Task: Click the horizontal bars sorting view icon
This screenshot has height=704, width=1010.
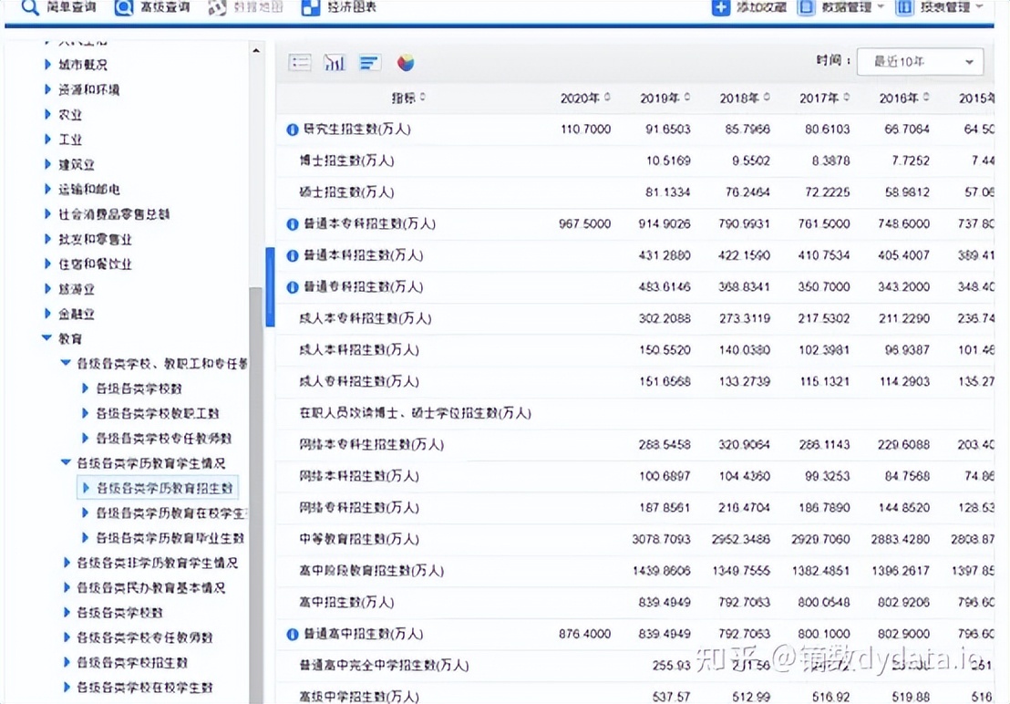Action: pyautogui.click(x=368, y=63)
